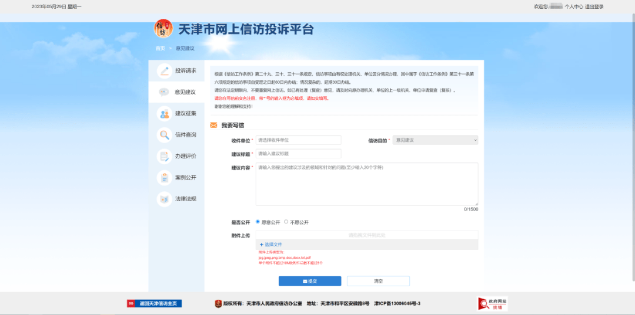The height and width of the screenshot is (315, 635).
Task: Click the 法律法规 sidebar icon
Action: coord(165,199)
